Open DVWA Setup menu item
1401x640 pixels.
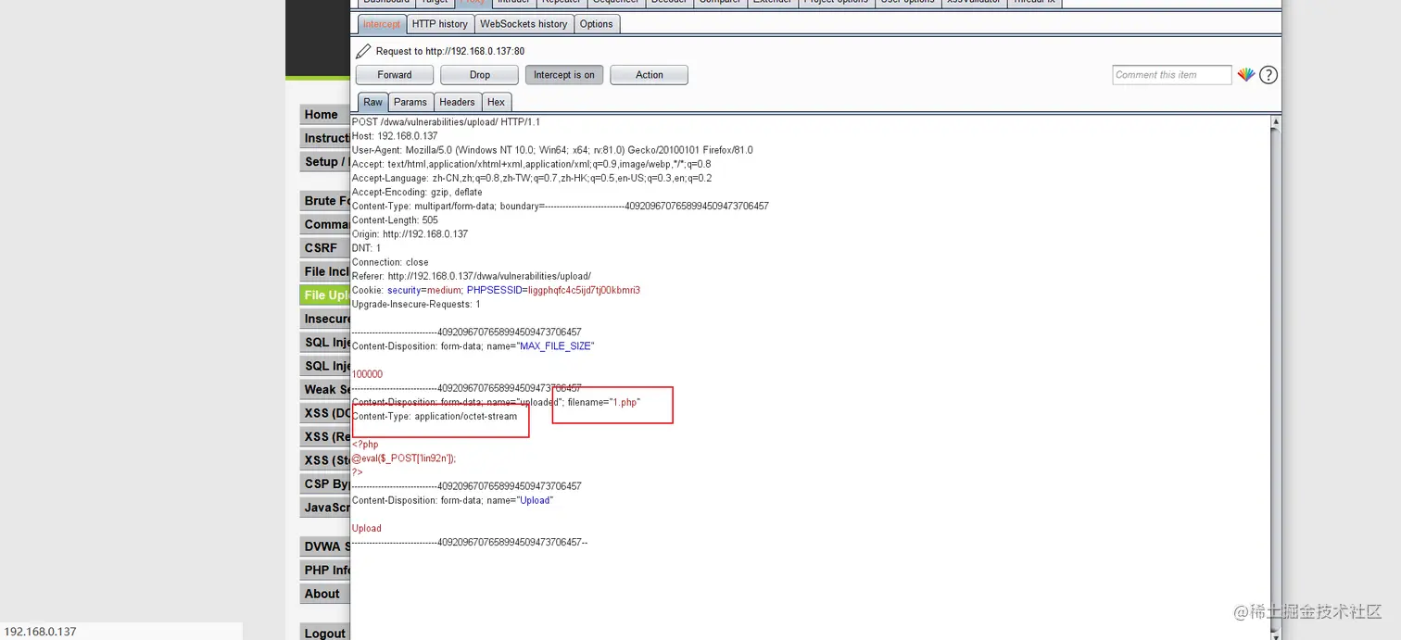click(x=325, y=162)
